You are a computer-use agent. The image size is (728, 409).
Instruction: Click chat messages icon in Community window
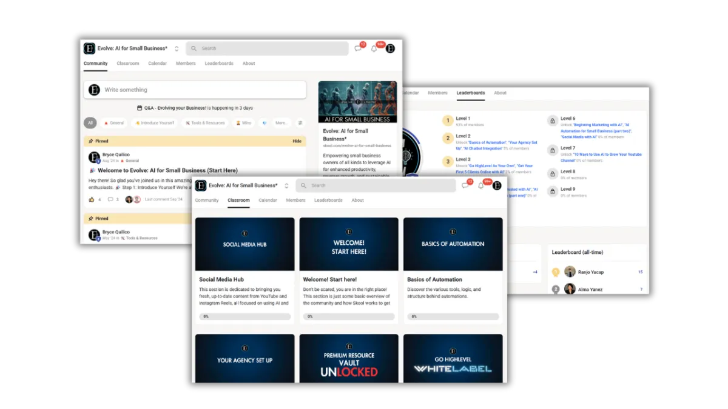tap(358, 48)
